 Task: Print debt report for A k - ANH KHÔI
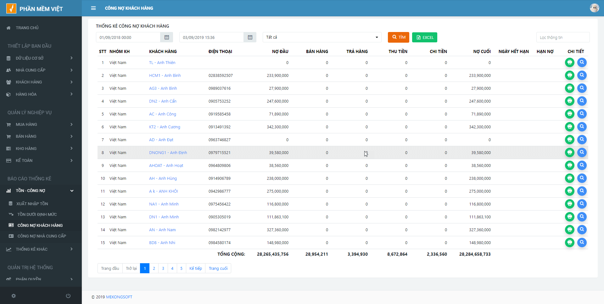coord(570,191)
